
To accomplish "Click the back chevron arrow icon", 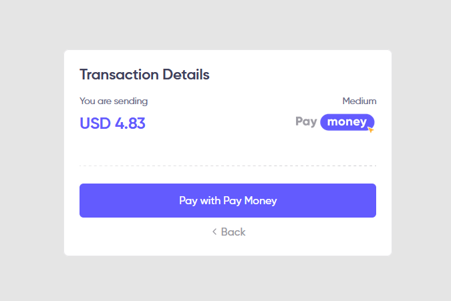I will (x=214, y=232).
